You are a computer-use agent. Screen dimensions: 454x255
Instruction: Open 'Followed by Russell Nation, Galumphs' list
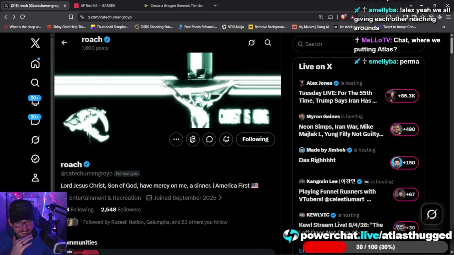tap(155, 222)
